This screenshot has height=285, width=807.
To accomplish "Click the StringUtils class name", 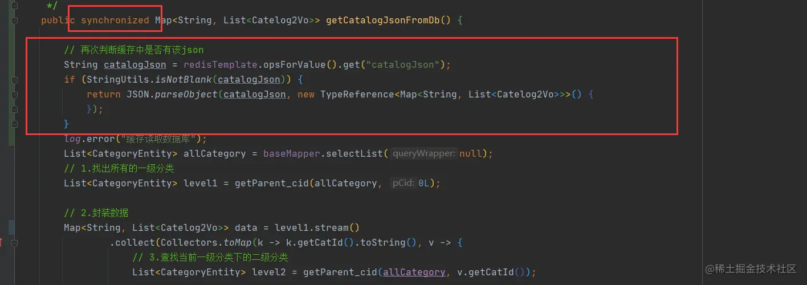I will point(117,80).
